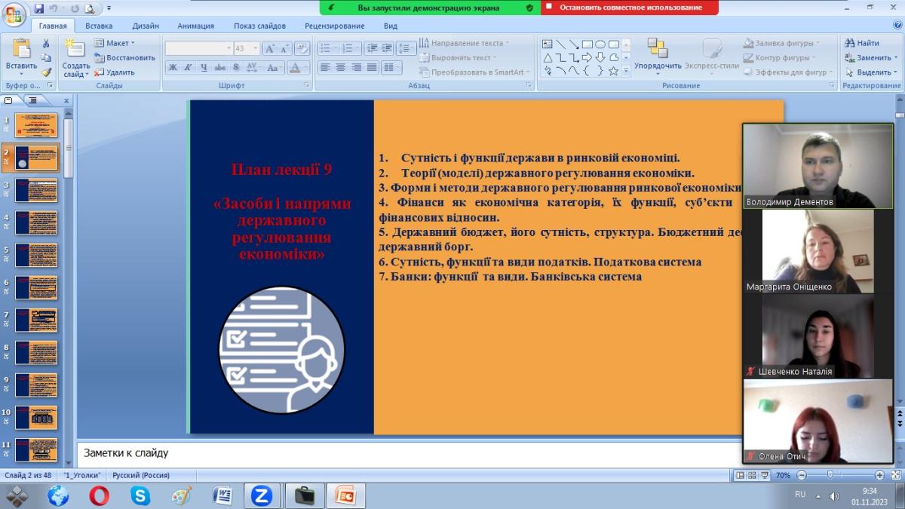This screenshot has height=509, width=905.
Task: Align text left
Action: tap(325, 67)
